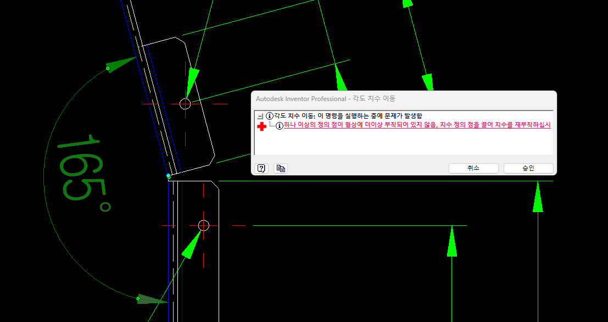Click the cyan vertex point where the parts meet
Screen dimensions: 608x322
(x=169, y=176)
